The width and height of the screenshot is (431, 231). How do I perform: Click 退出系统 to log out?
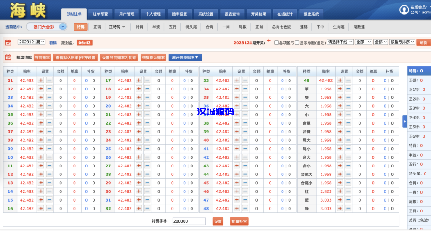pos(311,14)
